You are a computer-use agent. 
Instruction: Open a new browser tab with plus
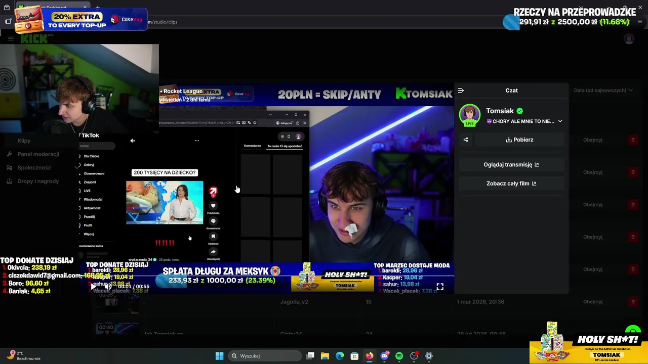tap(97, 8)
